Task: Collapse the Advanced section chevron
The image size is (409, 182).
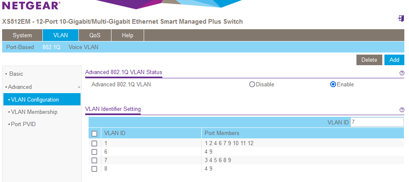Action: pos(79,87)
